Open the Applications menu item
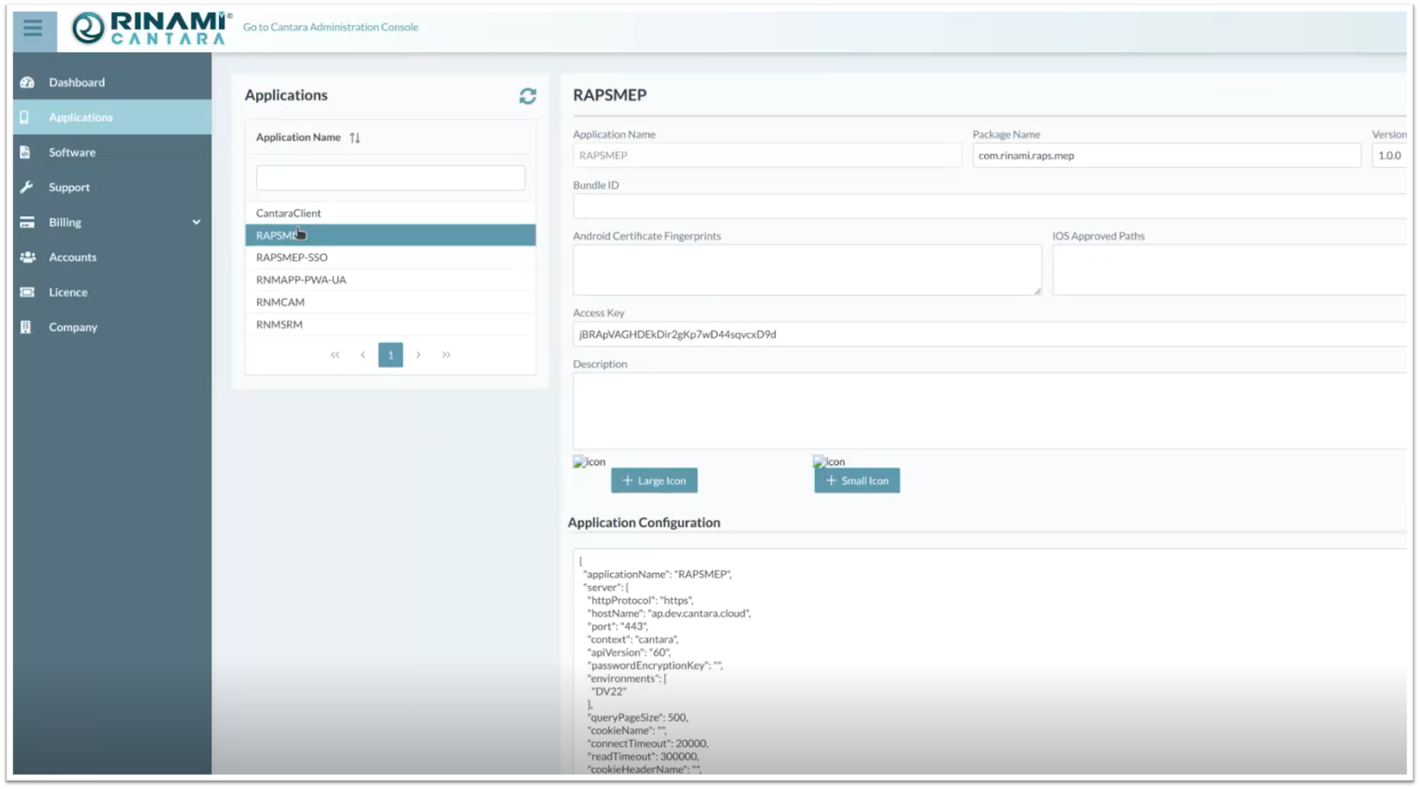The height and width of the screenshot is (789, 1420). [112, 117]
